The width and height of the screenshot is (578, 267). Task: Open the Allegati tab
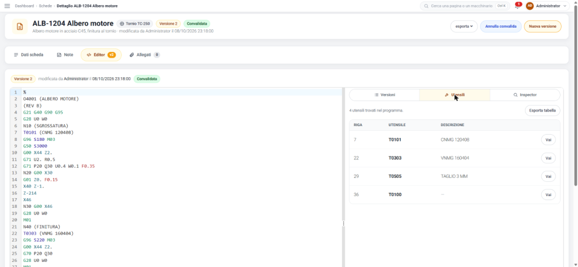click(144, 55)
